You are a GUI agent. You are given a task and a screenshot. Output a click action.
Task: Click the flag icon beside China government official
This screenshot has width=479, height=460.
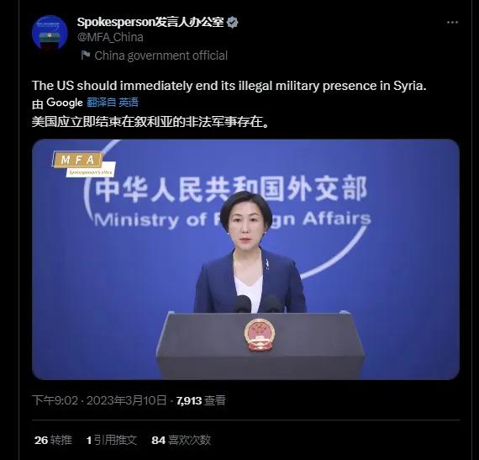coord(86,56)
